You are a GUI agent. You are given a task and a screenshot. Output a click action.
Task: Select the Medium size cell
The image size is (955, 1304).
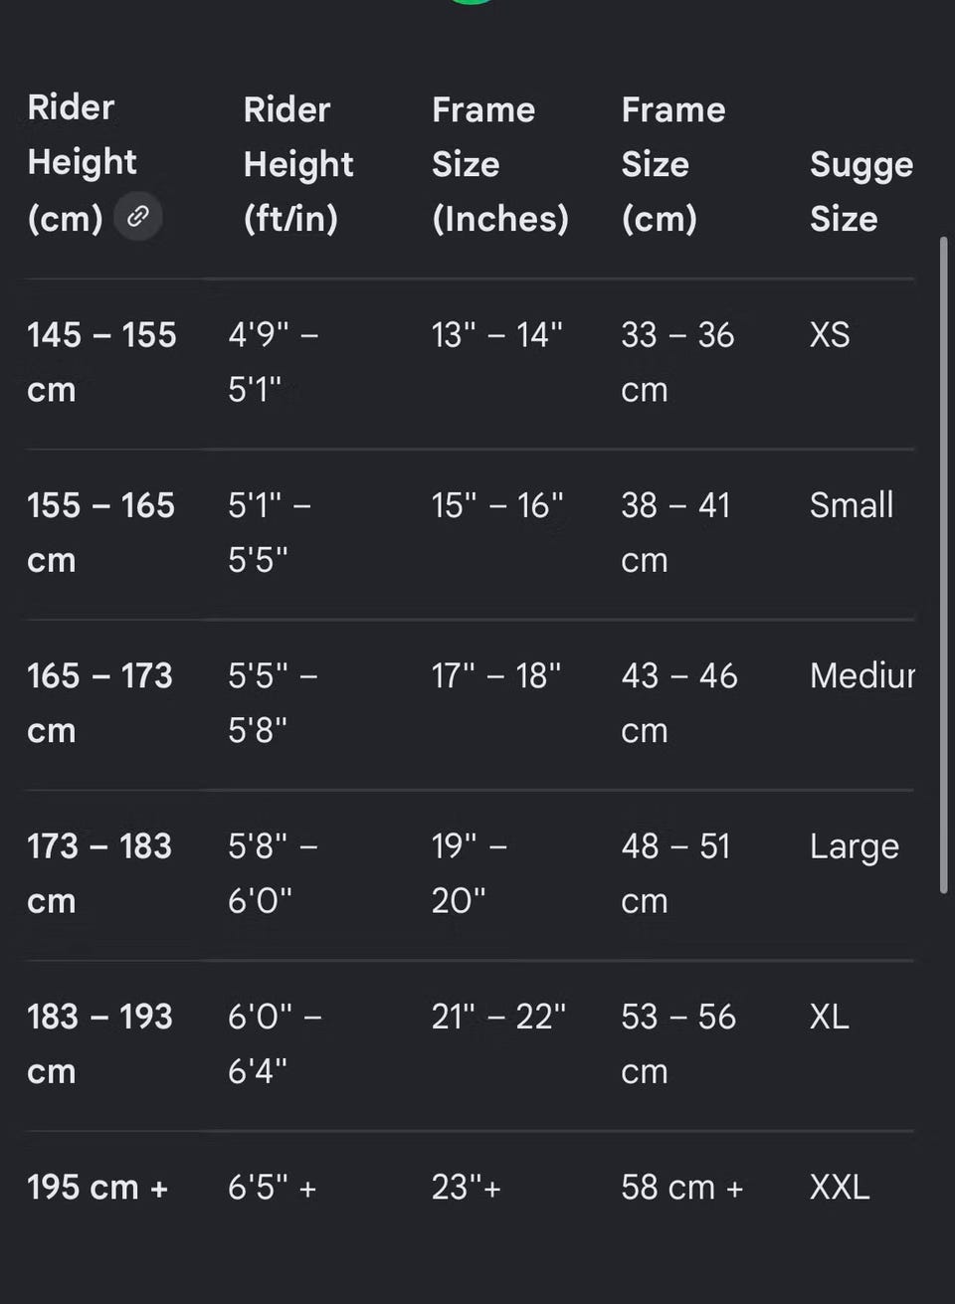pyautogui.click(x=862, y=676)
